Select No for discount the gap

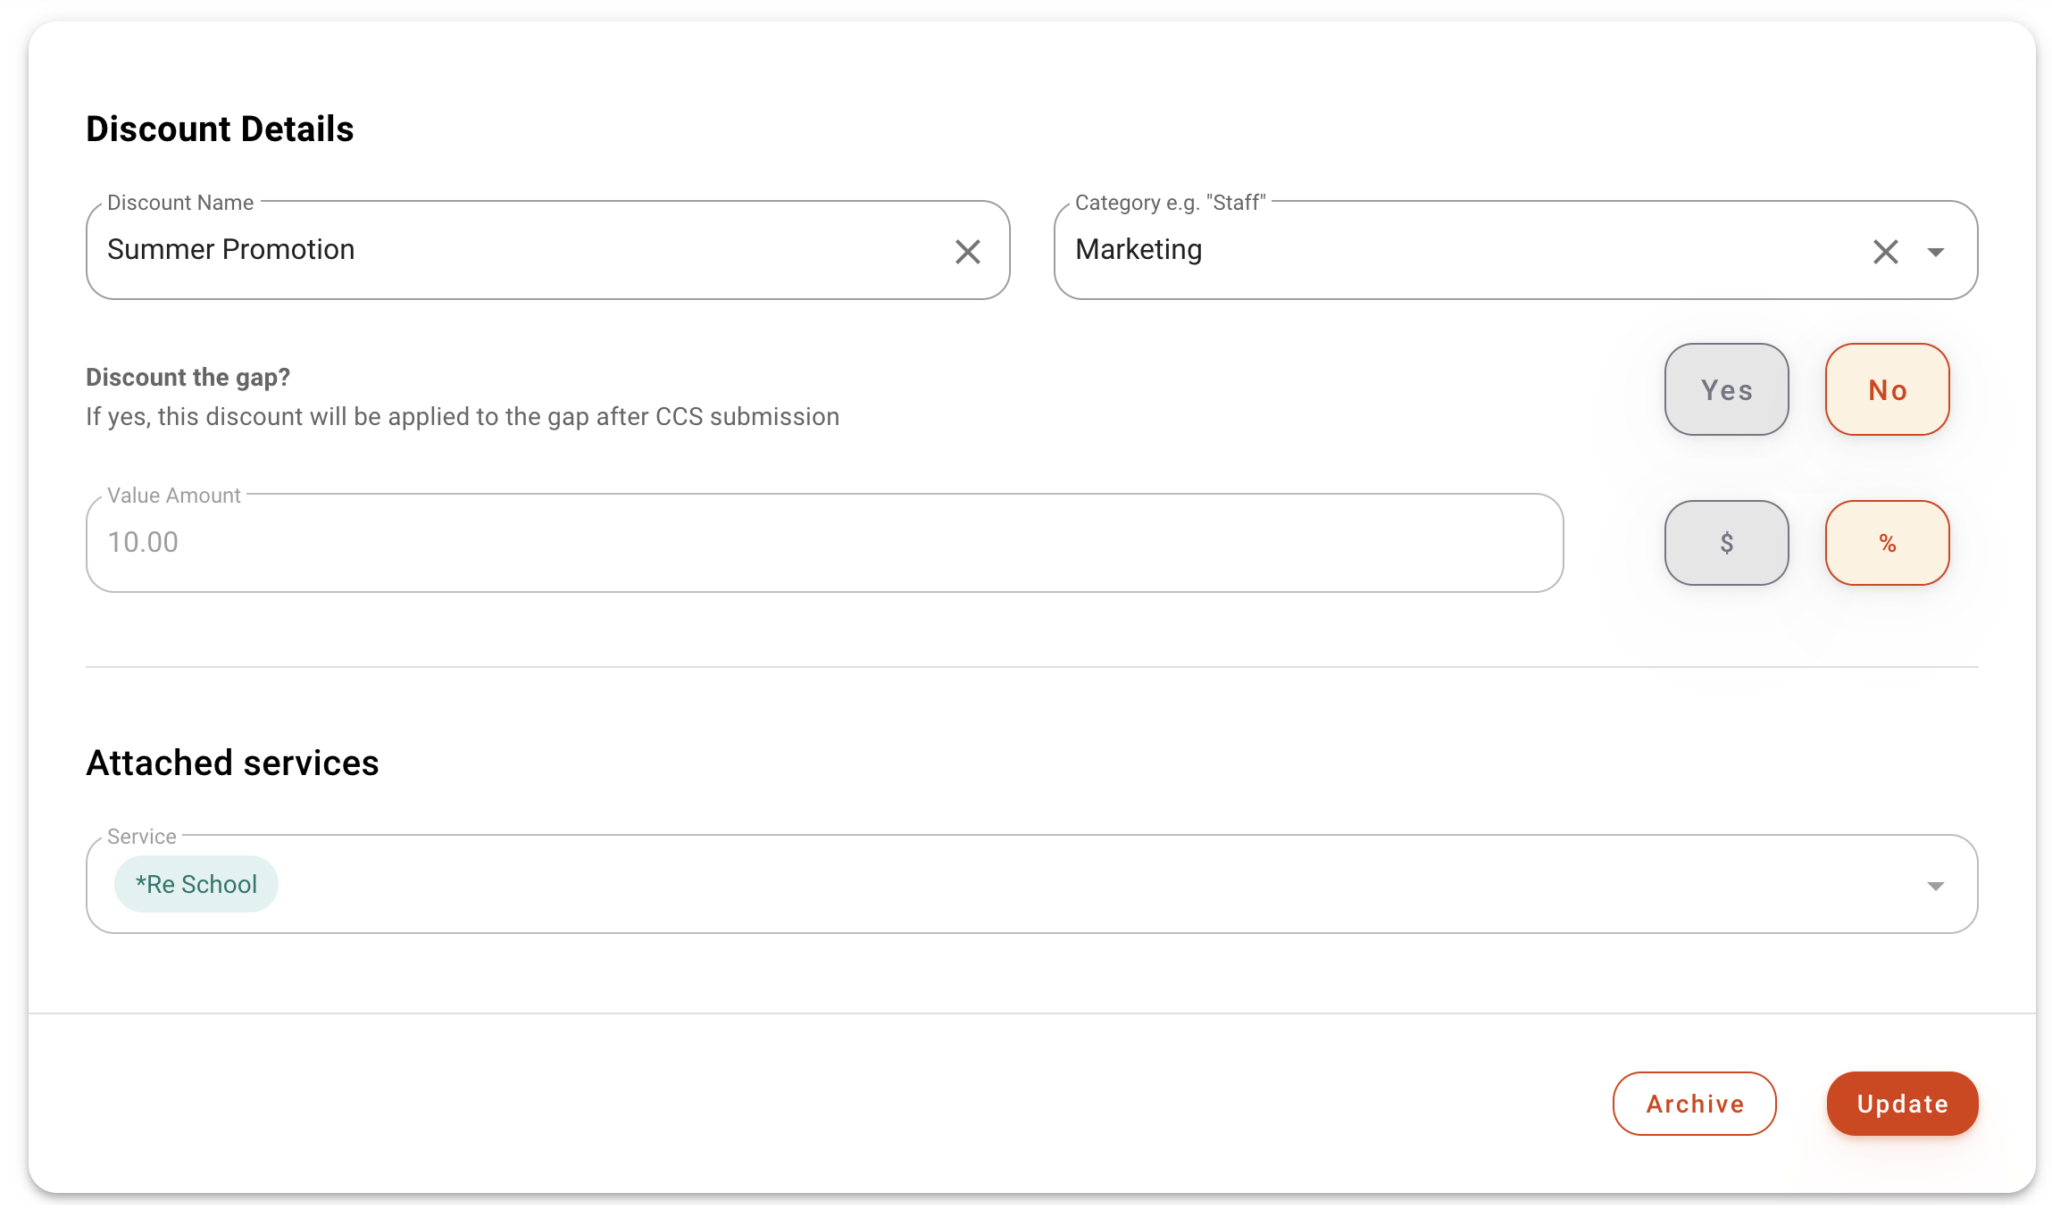coord(1886,390)
